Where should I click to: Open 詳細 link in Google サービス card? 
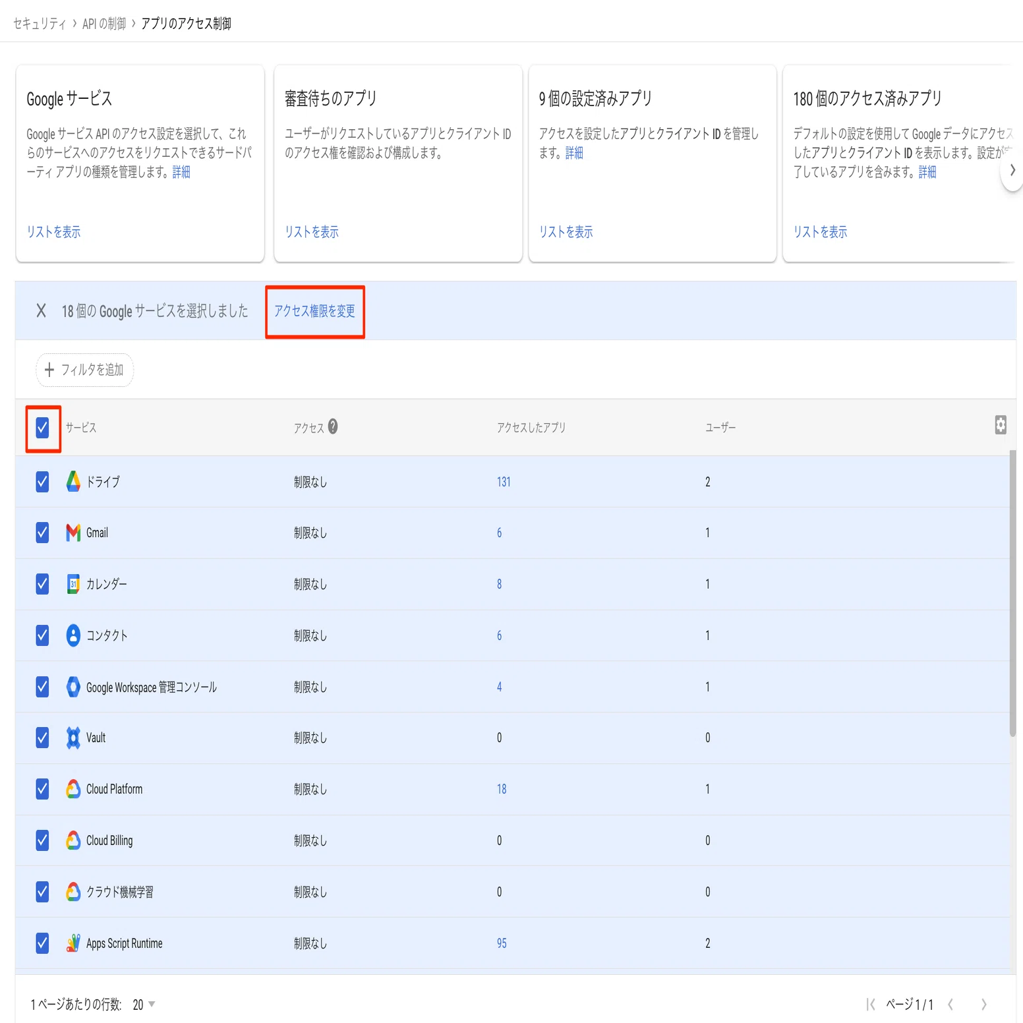[x=181, y=172]
